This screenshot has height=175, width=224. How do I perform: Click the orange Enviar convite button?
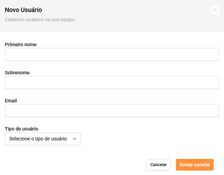click(195, 165)
